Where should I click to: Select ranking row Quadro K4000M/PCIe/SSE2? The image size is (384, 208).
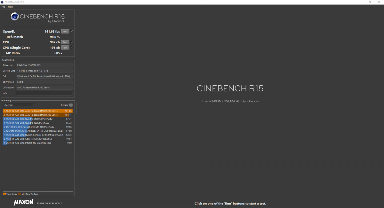tap(38, 119)
